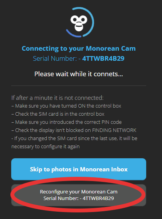Click the turned ON the control box tip
The height and width of the screenshot is (219, 162).
66,106
